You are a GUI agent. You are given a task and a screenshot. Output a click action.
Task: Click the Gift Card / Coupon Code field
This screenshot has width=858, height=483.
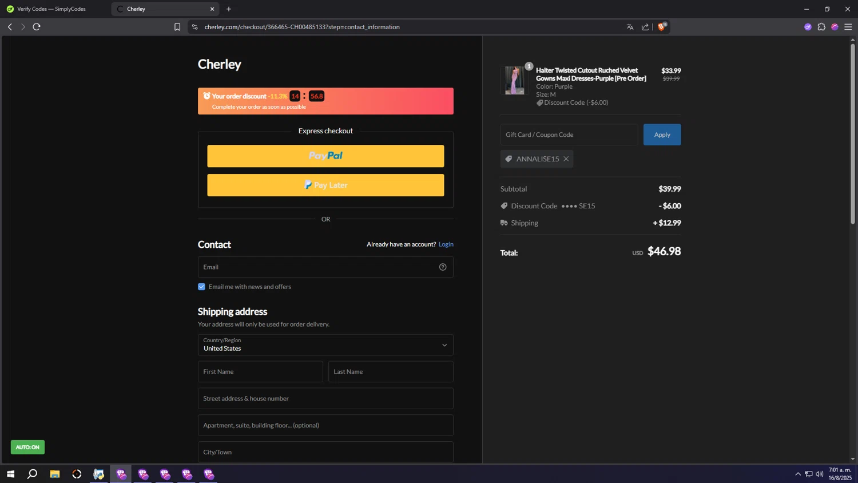pyautogui.click(x=569, y=134)
